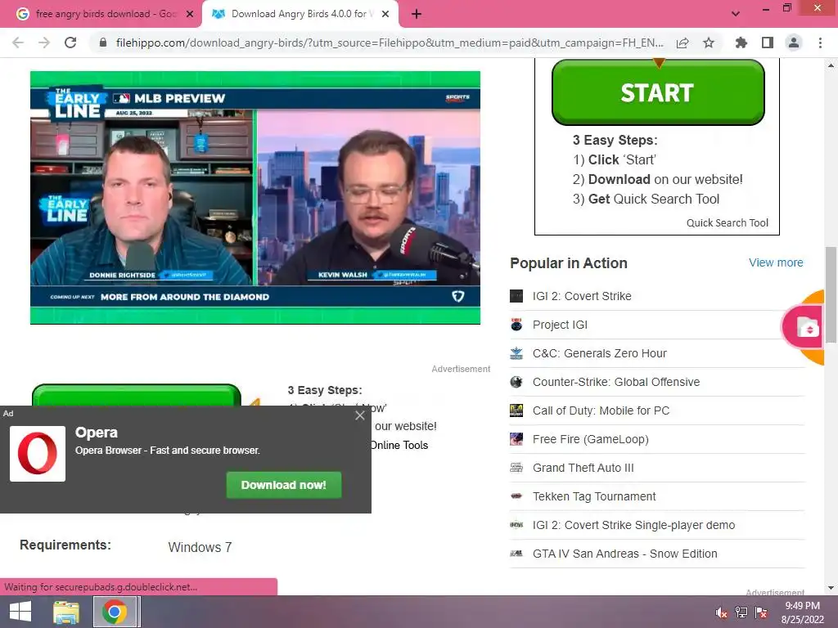Close the Download Angry Birds tab
The width and height of the screenshot is (838, 628).
[385, 14]
